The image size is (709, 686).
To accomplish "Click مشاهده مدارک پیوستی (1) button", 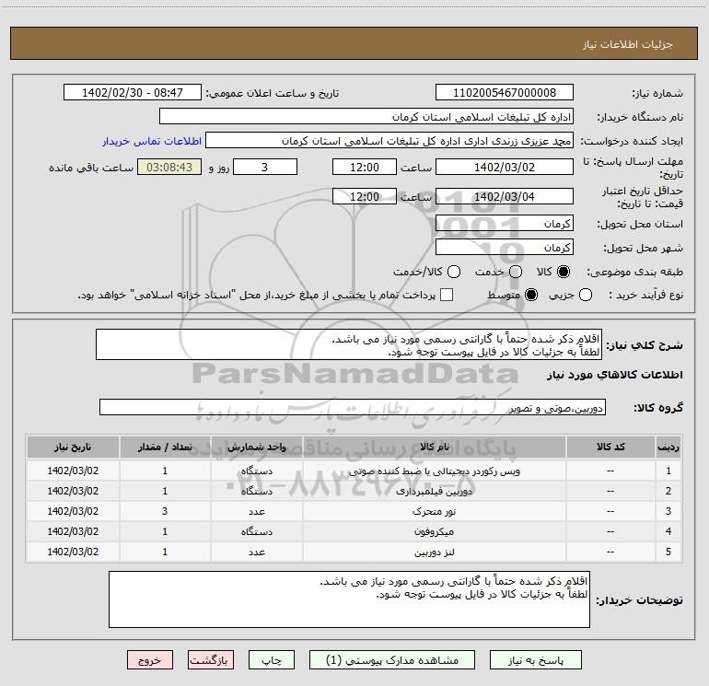I will click(x=392, y=660).
